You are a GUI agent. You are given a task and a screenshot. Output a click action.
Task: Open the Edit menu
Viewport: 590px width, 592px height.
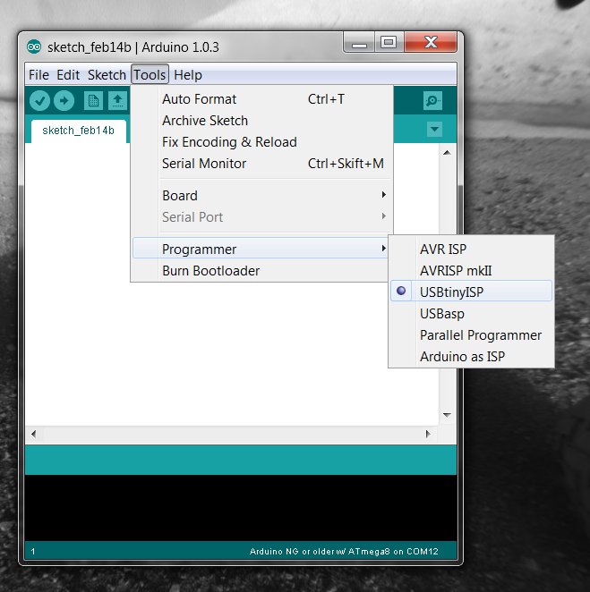68,75
